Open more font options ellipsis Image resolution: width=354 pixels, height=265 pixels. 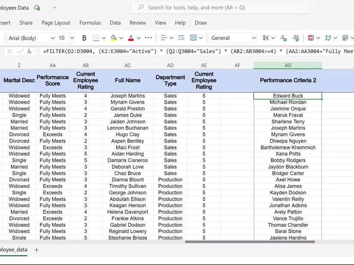tap(148, 38)
